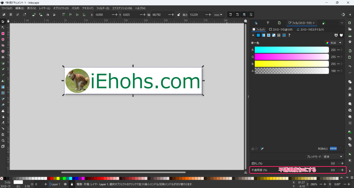
Task: Click the fill help (?) button
Action: (x=289, y=35)
